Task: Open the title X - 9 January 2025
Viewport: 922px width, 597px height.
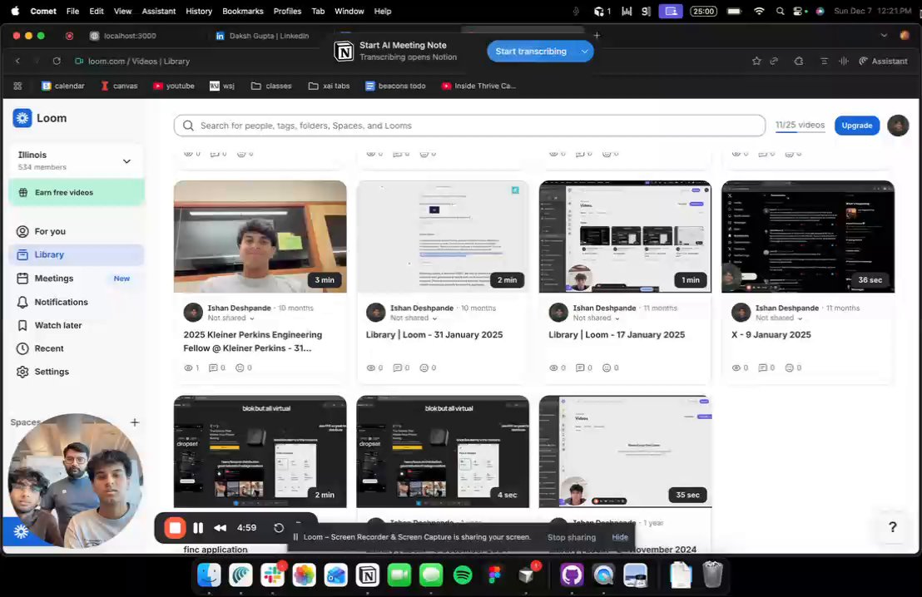Action: (x=771, y=334)
